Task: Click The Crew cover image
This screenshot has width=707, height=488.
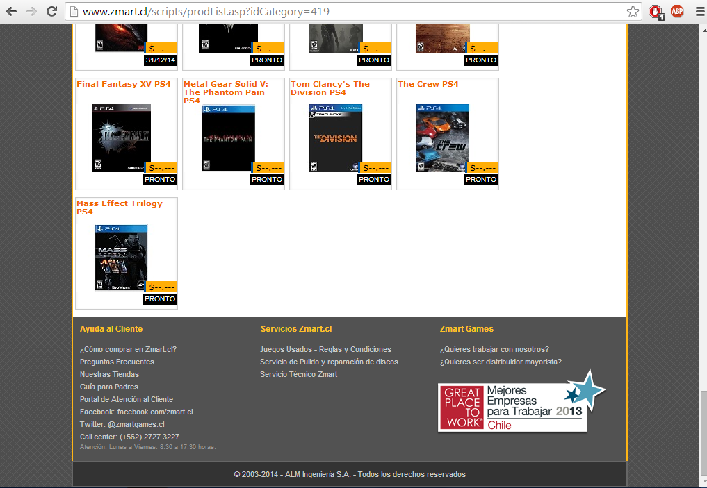Action: [x=443, y=138]
